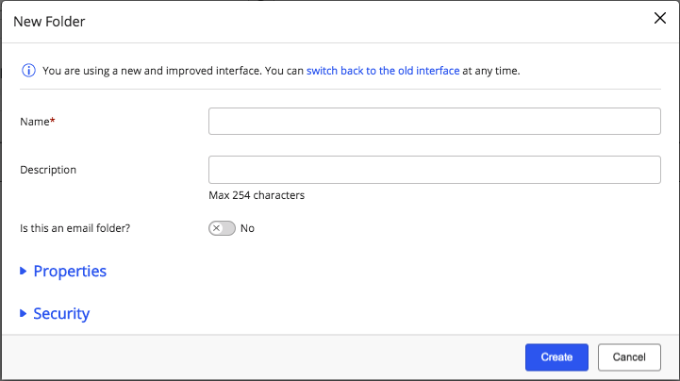Click the blue info icon in banner
680x381 pixels.
[x=28, y=71]
